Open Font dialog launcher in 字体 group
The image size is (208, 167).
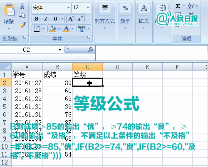[x=89, y=38]
